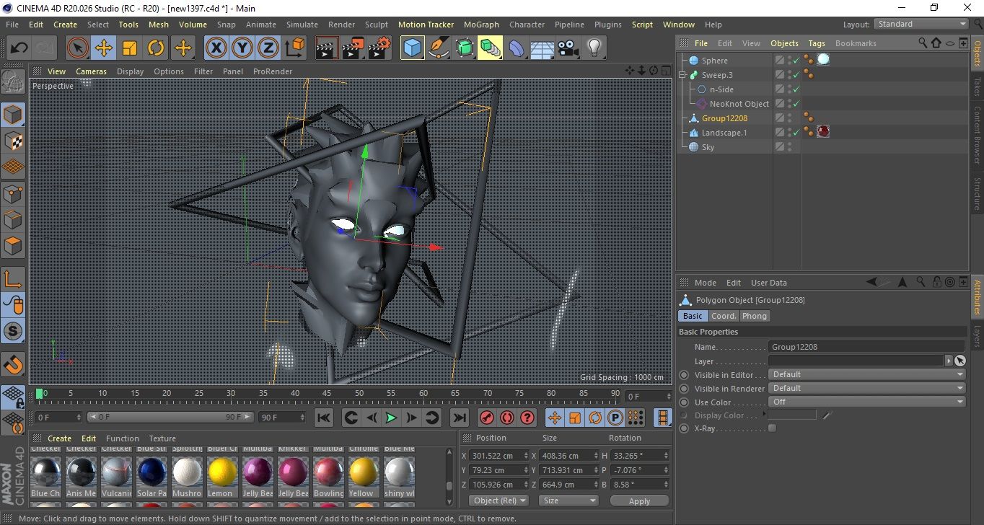Open the Size mode dropdown

pos(569,500)
